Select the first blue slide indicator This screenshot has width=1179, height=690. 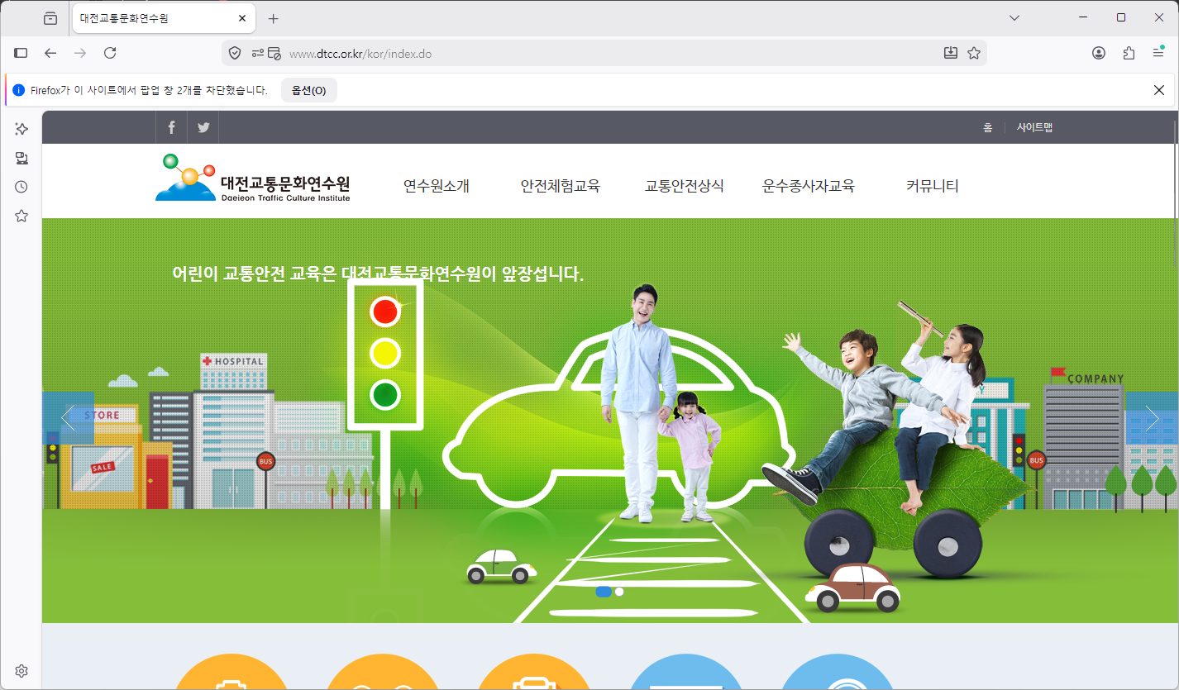coord(604,592)
